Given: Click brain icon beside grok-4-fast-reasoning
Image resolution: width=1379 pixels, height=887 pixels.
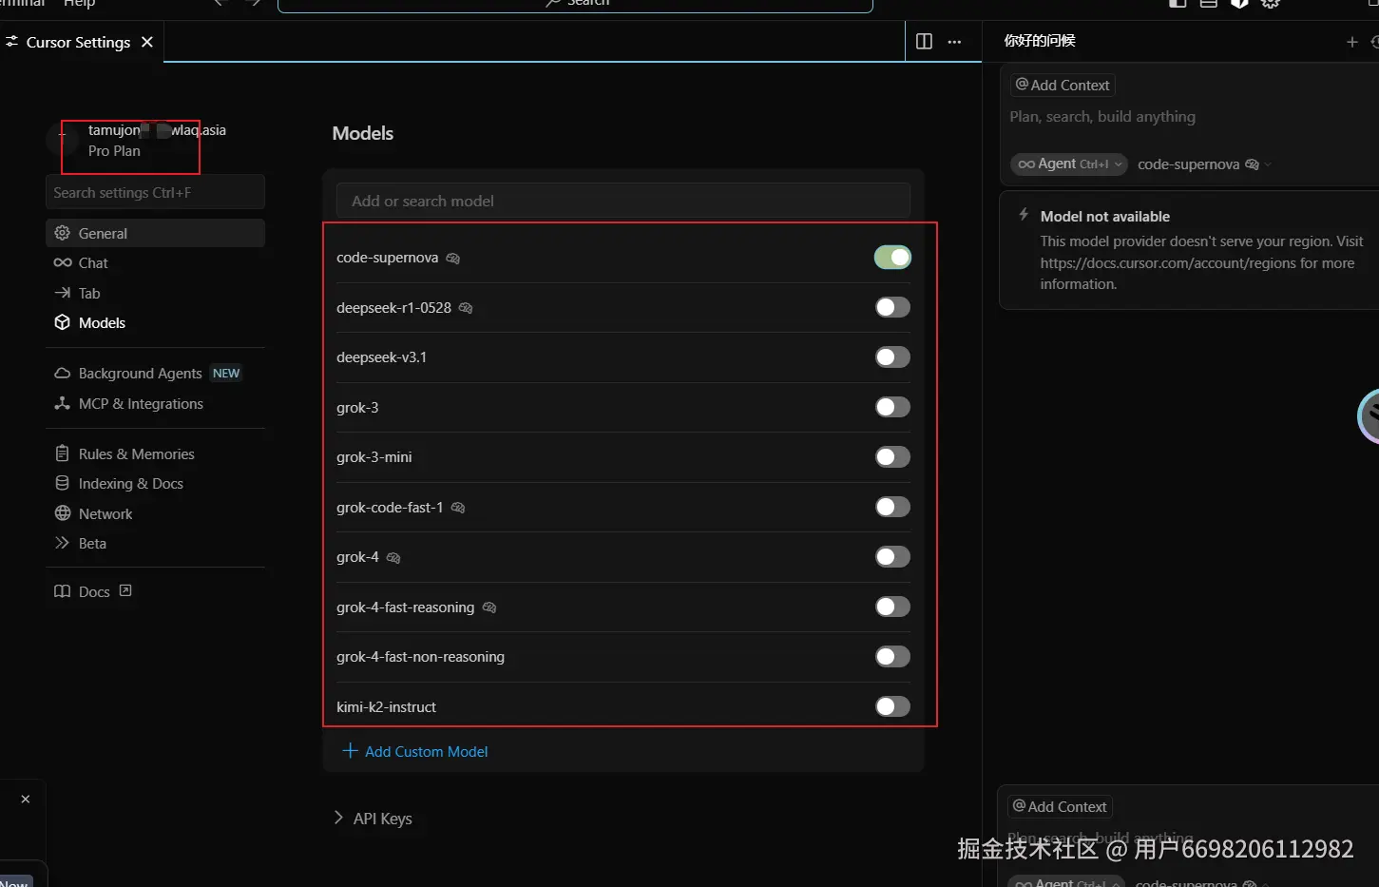Looking at the screenshot, I should click(x=489, y=607).
